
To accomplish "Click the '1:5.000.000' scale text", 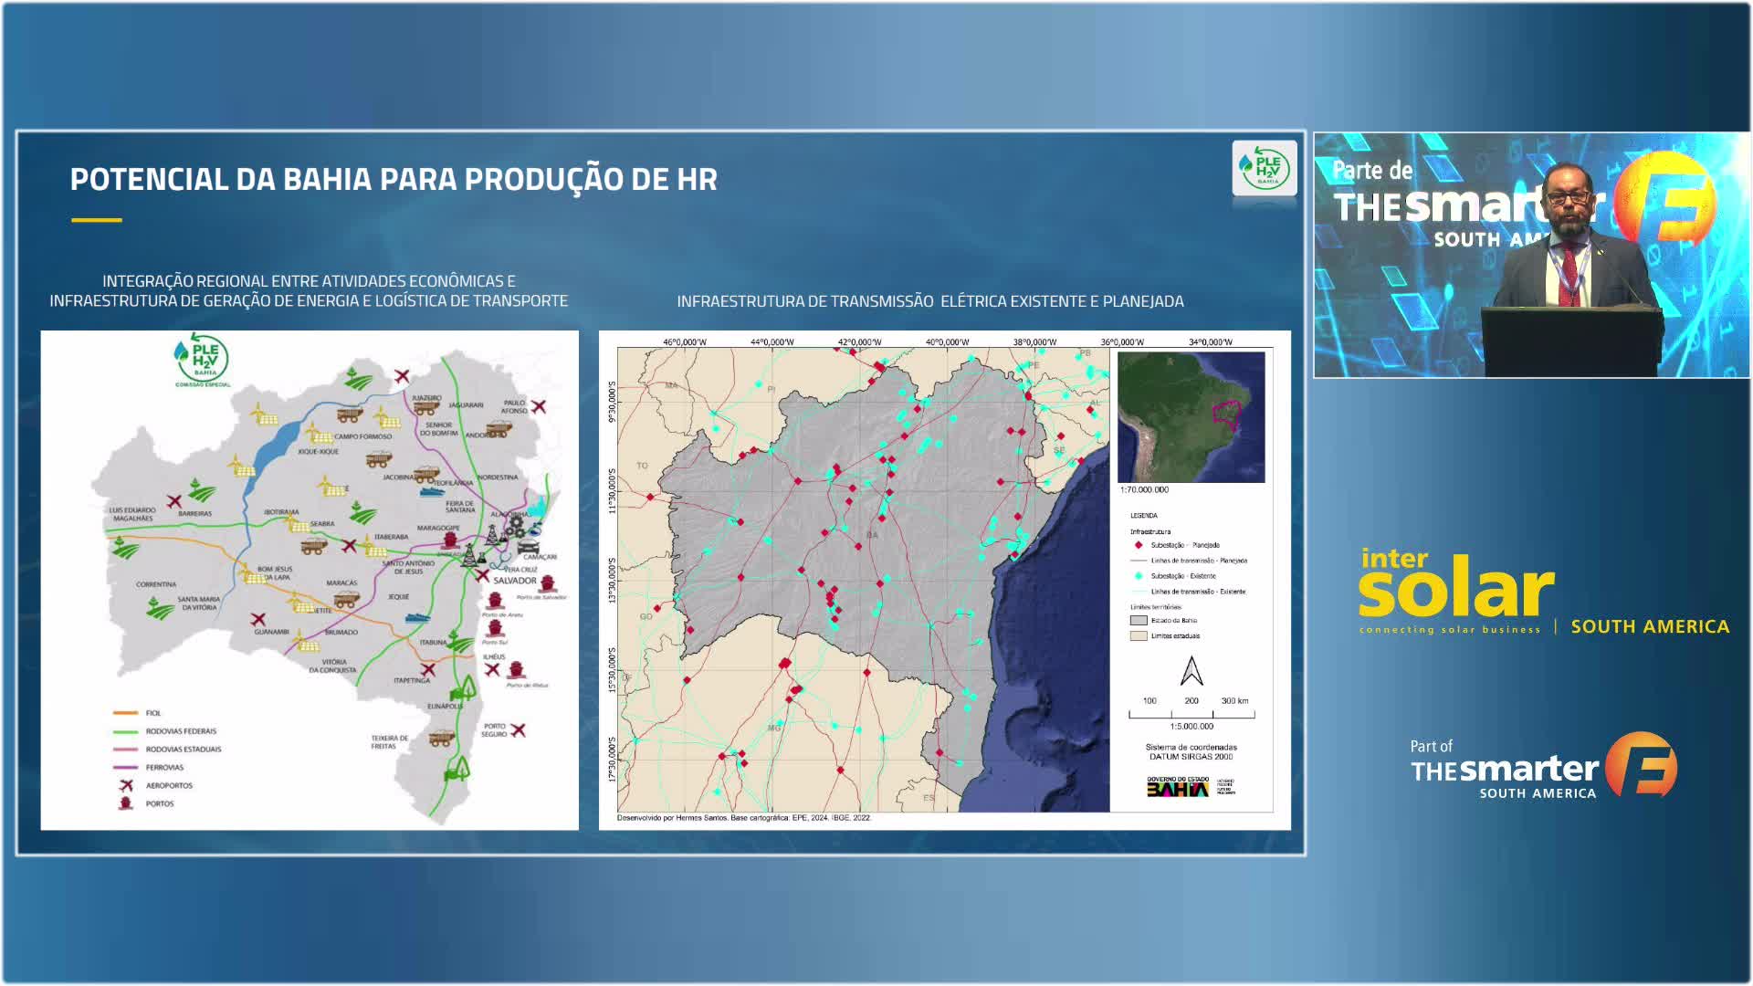I will point(1191,727).
